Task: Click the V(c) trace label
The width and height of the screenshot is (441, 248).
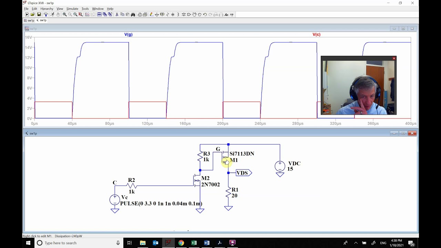Action: click(317, 34)
